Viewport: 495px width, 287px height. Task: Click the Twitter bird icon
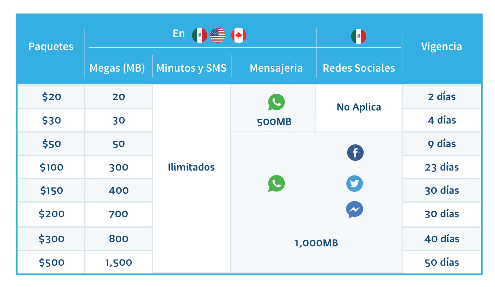(x=355, y=184)
